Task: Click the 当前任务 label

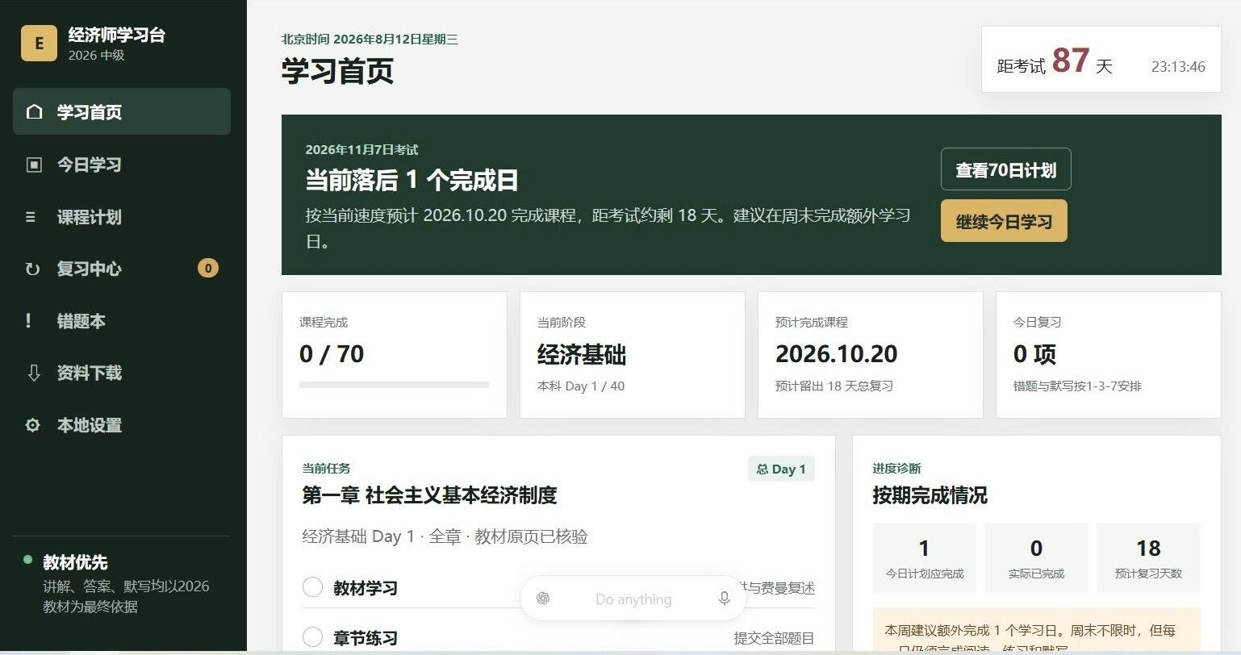Action: point(326,469)
